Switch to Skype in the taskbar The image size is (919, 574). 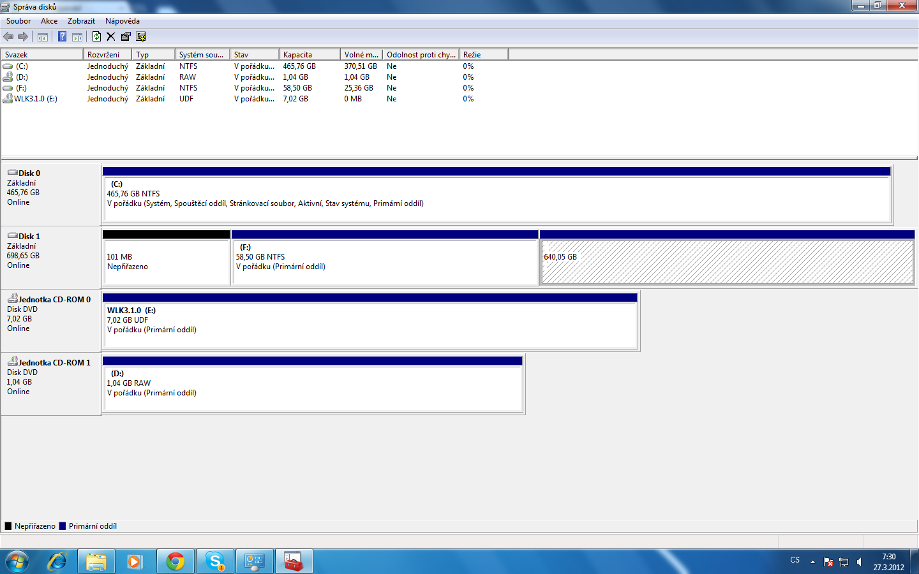[215, 561]
